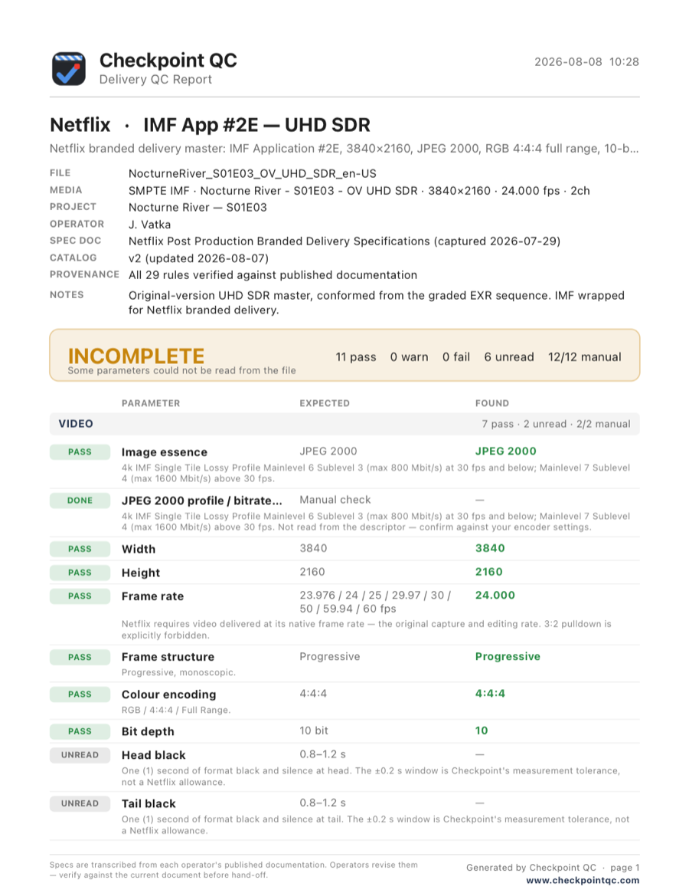Click the UNREAD badge for Tail black
The width and height of the screenshot is (689, 893).
point(80,803)
